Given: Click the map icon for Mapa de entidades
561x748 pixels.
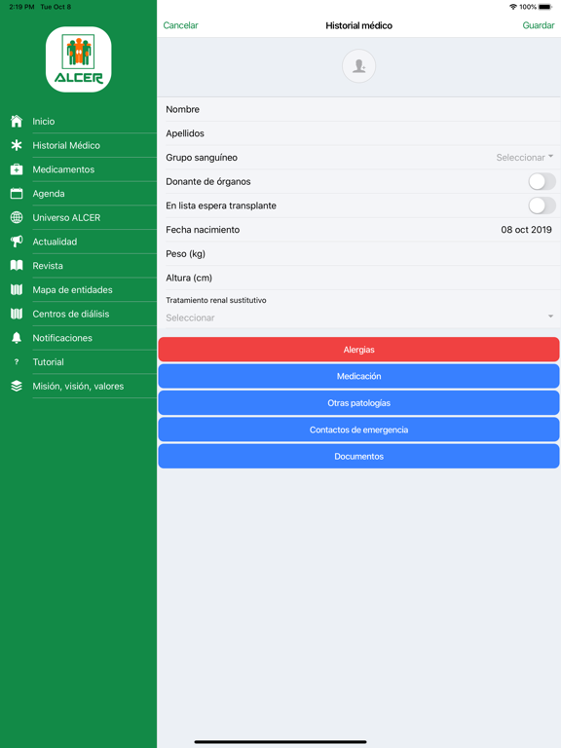Looking at the screenshot, I should point(17,289).
